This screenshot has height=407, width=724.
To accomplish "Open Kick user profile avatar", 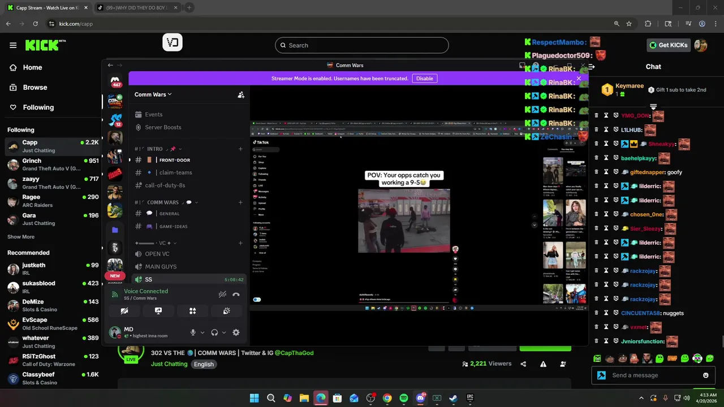I will [701, 45].
